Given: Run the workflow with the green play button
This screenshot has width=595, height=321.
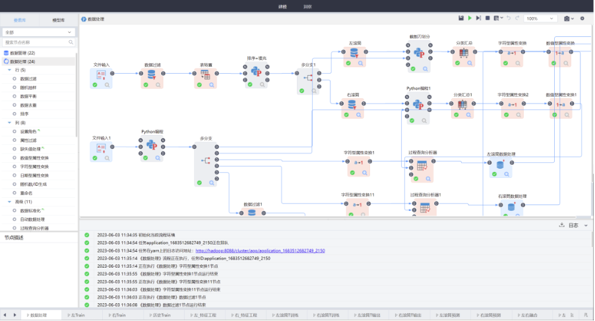Looking at the screenshot, I should point(470,18).
